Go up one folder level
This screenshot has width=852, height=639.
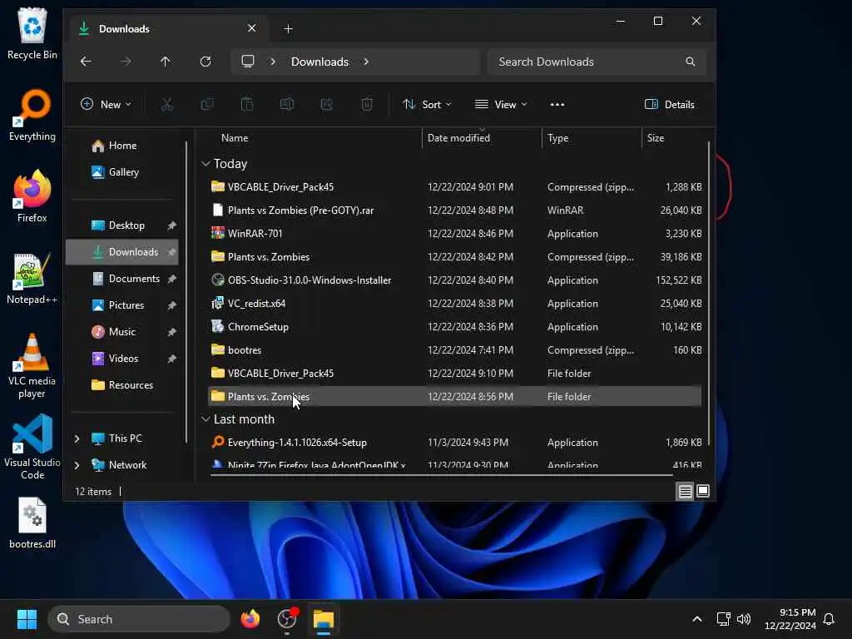(166, 62)
